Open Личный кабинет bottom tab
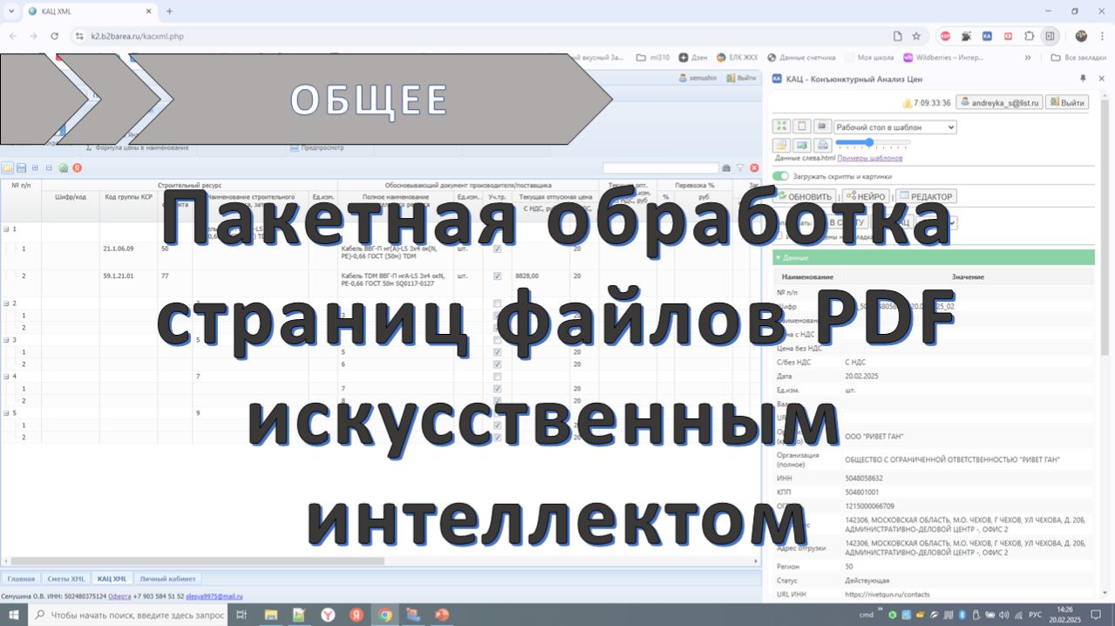This screenshot has height=626, width=1115. tap(168, 579)
